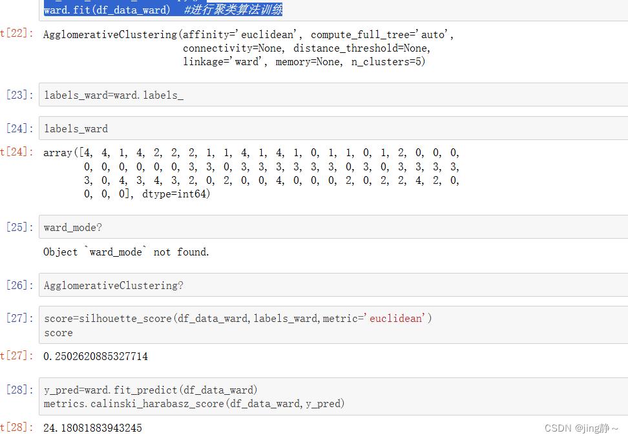Click output prompt [24]: beside array output
This screenshot has width=628, height=440.
[x=17, y=152]
